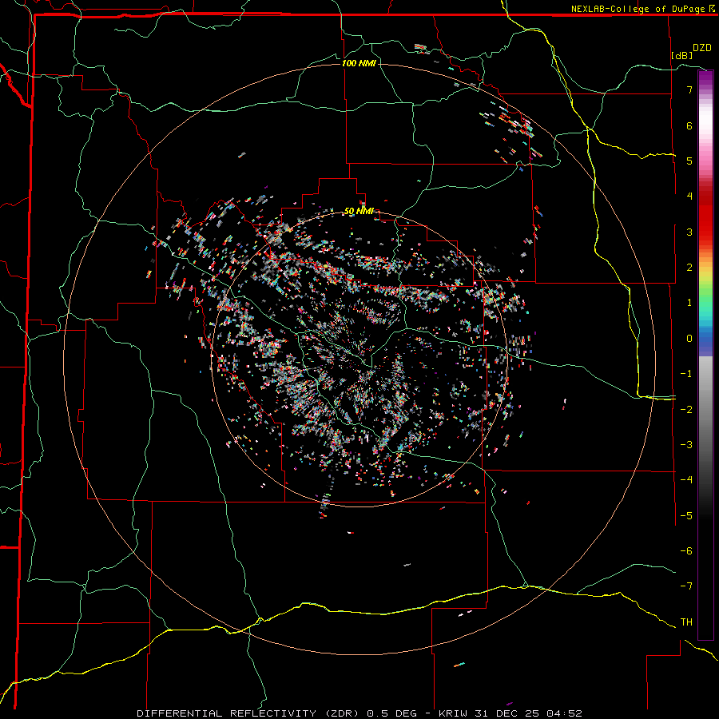The width and height of the screenshot is (719, 719).
Task: Click the TH threshold label on the scale
Action: point(686,622)
